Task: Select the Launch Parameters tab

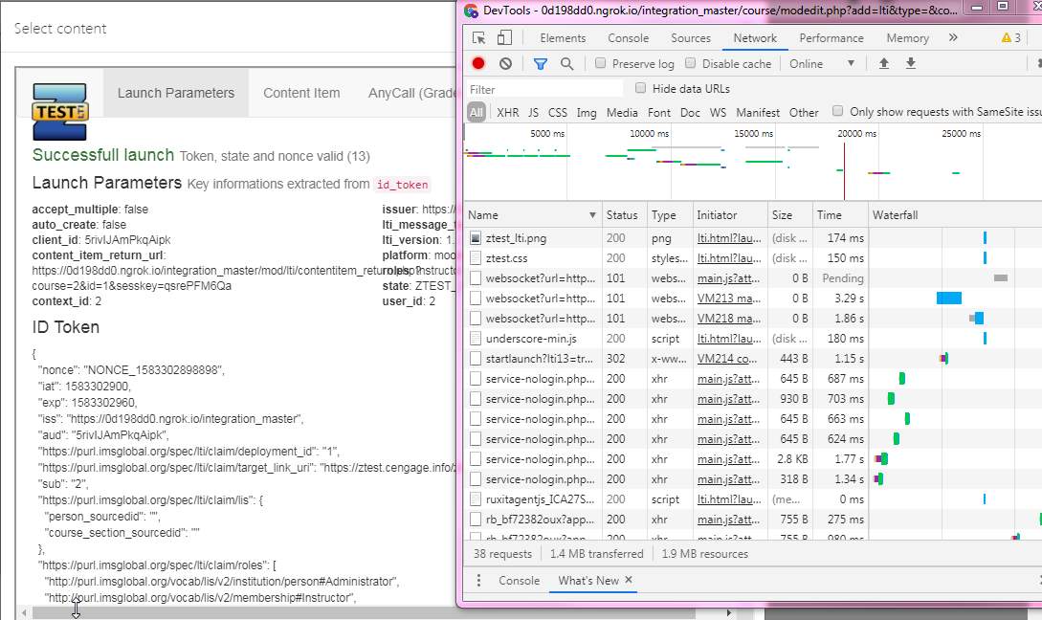Action: tap(176, 93)
